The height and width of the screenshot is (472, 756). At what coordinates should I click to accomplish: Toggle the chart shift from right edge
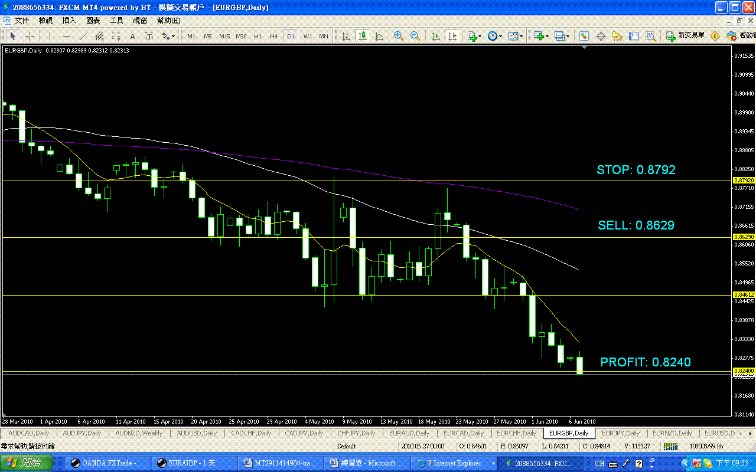click(452, 35)
